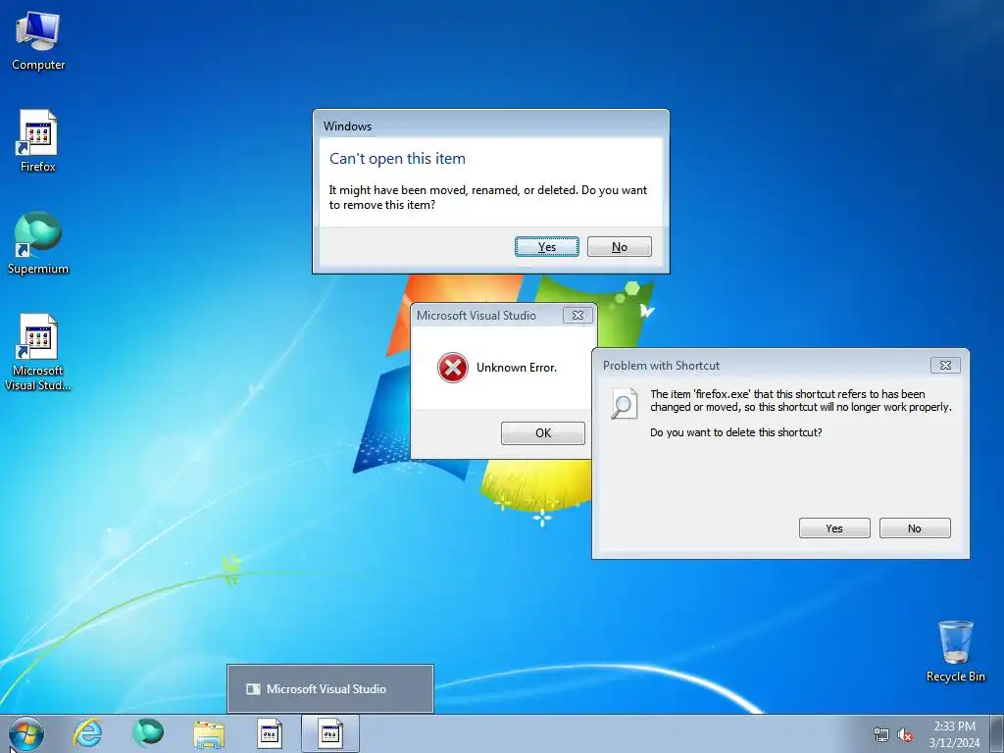Click the magnifier document icon in the shortcut dialog

coord(624,403)
